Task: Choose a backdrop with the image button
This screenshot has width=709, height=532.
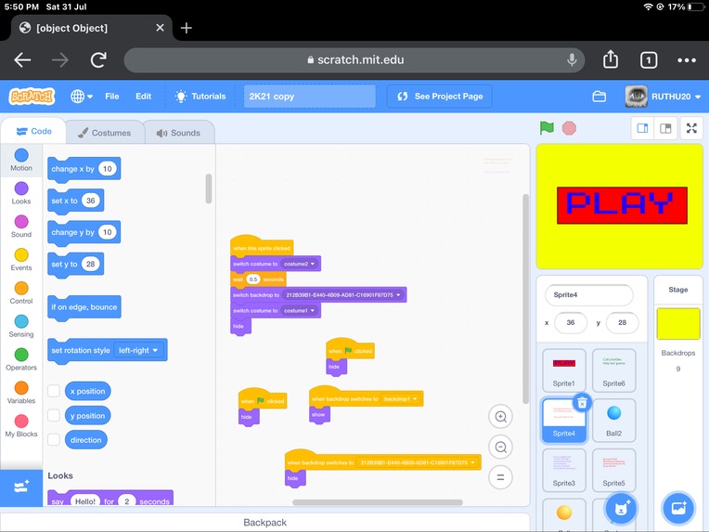Action: (678, 509)
